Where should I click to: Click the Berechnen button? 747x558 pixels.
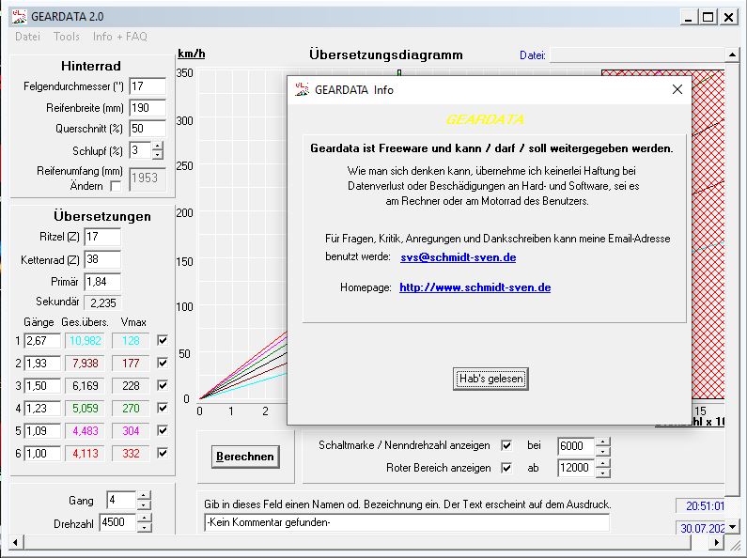(x=245, y=457)
